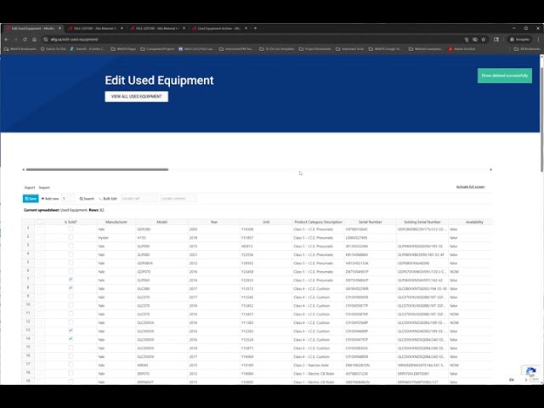This screenshot has width=544, height=408.
Task: Uncheck Is Sold for row 13 GLC050VX
Action: point(71,331)
